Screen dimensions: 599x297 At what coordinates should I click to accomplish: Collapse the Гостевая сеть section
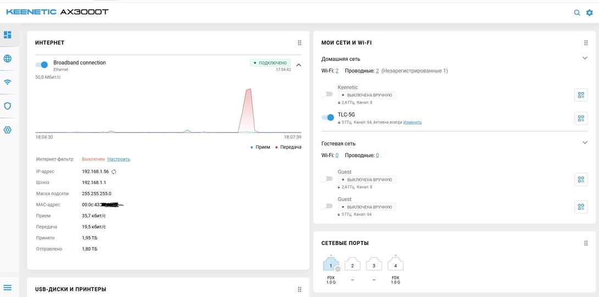pos(585,142)
